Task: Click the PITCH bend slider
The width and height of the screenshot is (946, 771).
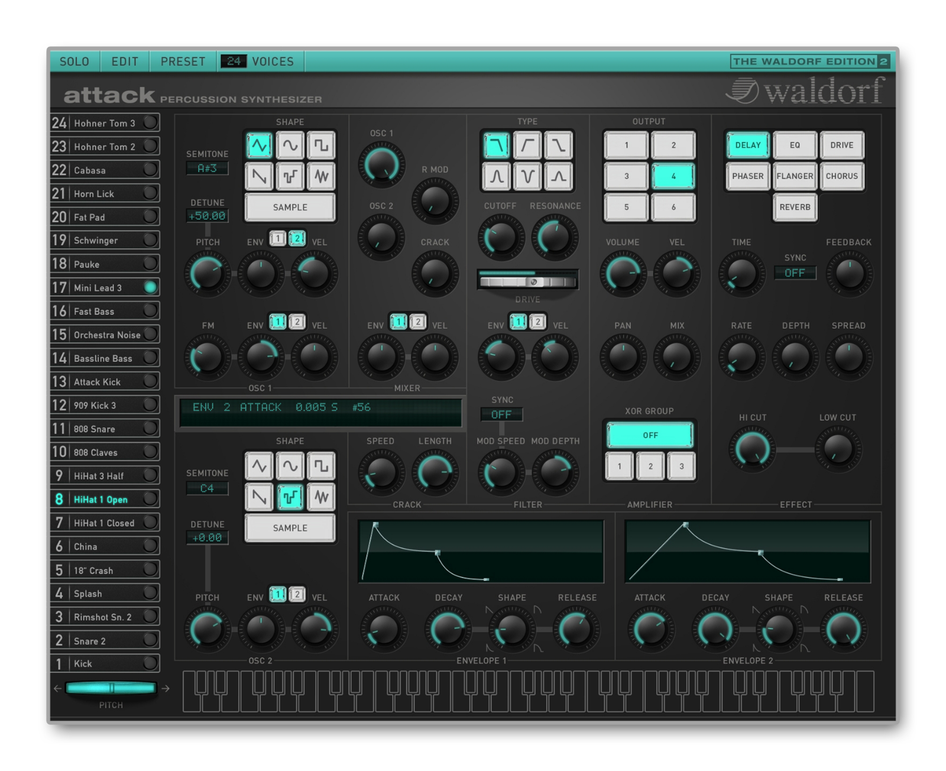Action: tap(111, 688)
